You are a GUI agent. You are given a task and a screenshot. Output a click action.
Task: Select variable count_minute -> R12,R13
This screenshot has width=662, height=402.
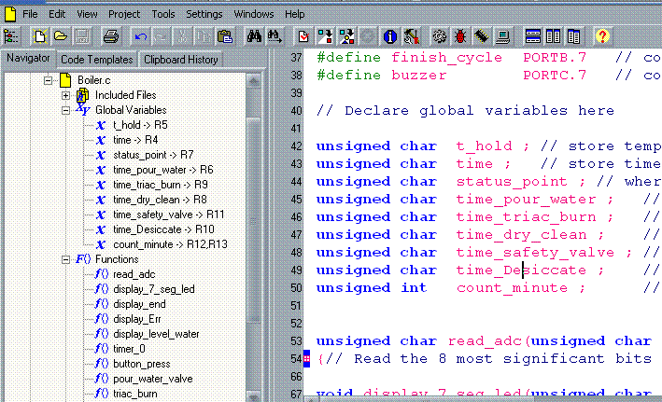[x=170, y=244]
